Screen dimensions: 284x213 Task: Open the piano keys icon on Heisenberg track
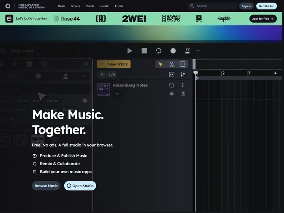[x=183, y=93]
